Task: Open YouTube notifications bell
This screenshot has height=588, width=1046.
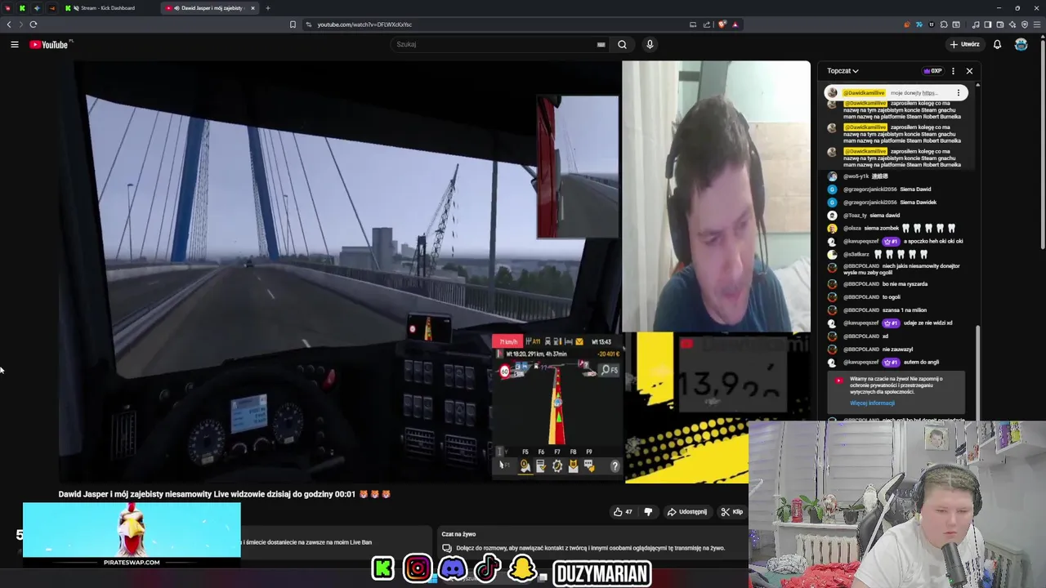Action: (997, 44)
